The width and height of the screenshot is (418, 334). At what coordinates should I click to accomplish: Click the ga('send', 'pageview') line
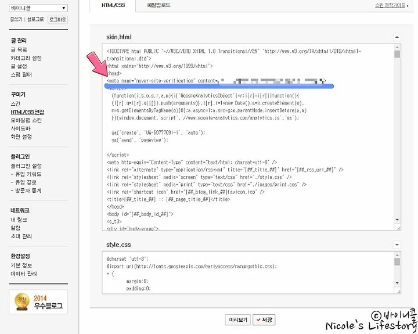coord(140,140)
